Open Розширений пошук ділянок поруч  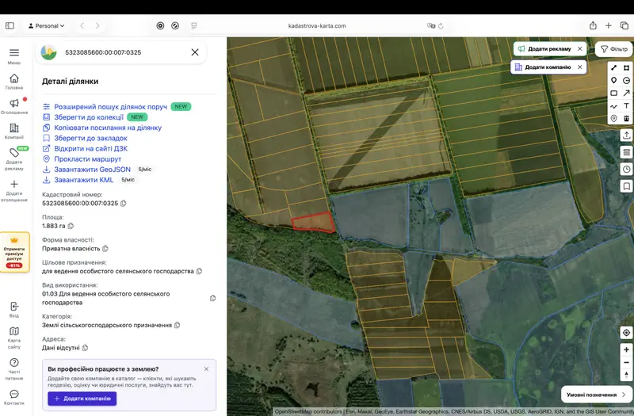pos(110,107)
